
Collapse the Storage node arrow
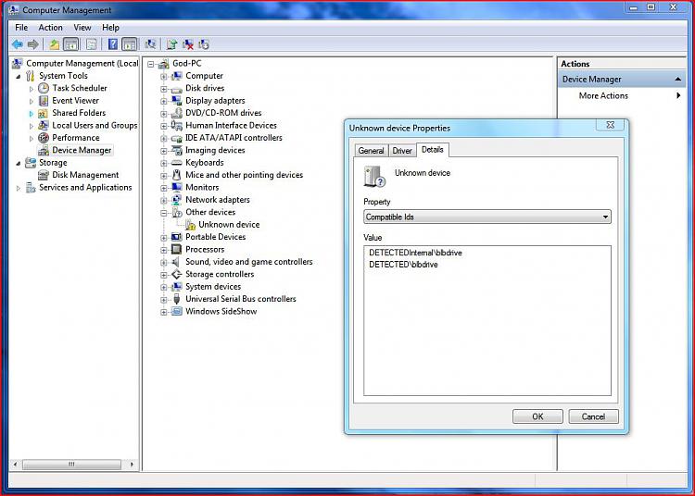tap(19, 163)
